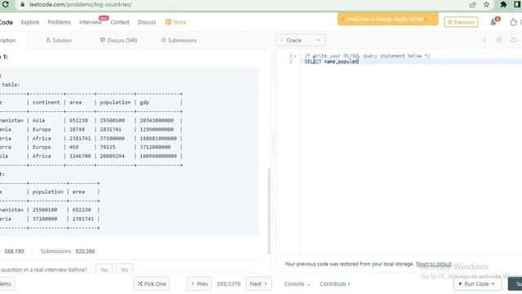Image resolution: width=522 pixels, height=294 pixels.
Task: Click the Asia continent cell
Action: pyautogui.click(x=38, y=120)
